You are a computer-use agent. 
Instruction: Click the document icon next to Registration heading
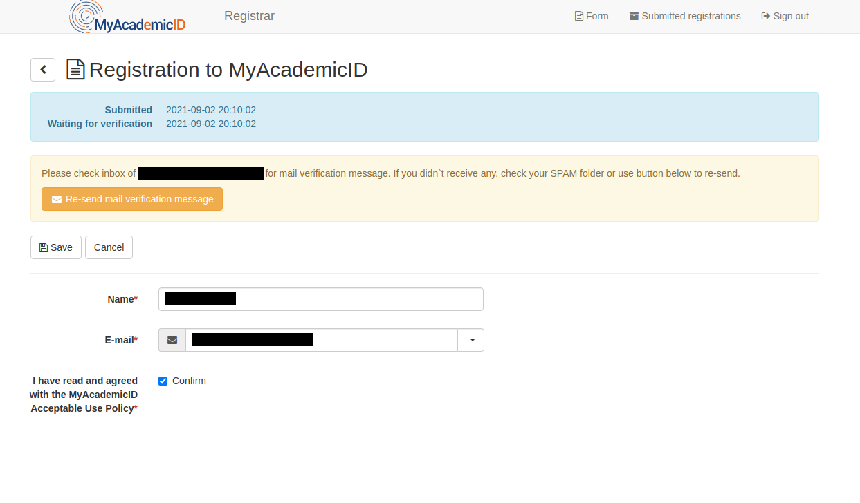(75, 70)
